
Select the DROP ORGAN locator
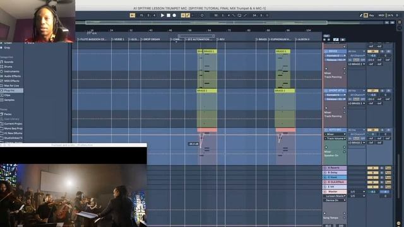coord(150,39)
